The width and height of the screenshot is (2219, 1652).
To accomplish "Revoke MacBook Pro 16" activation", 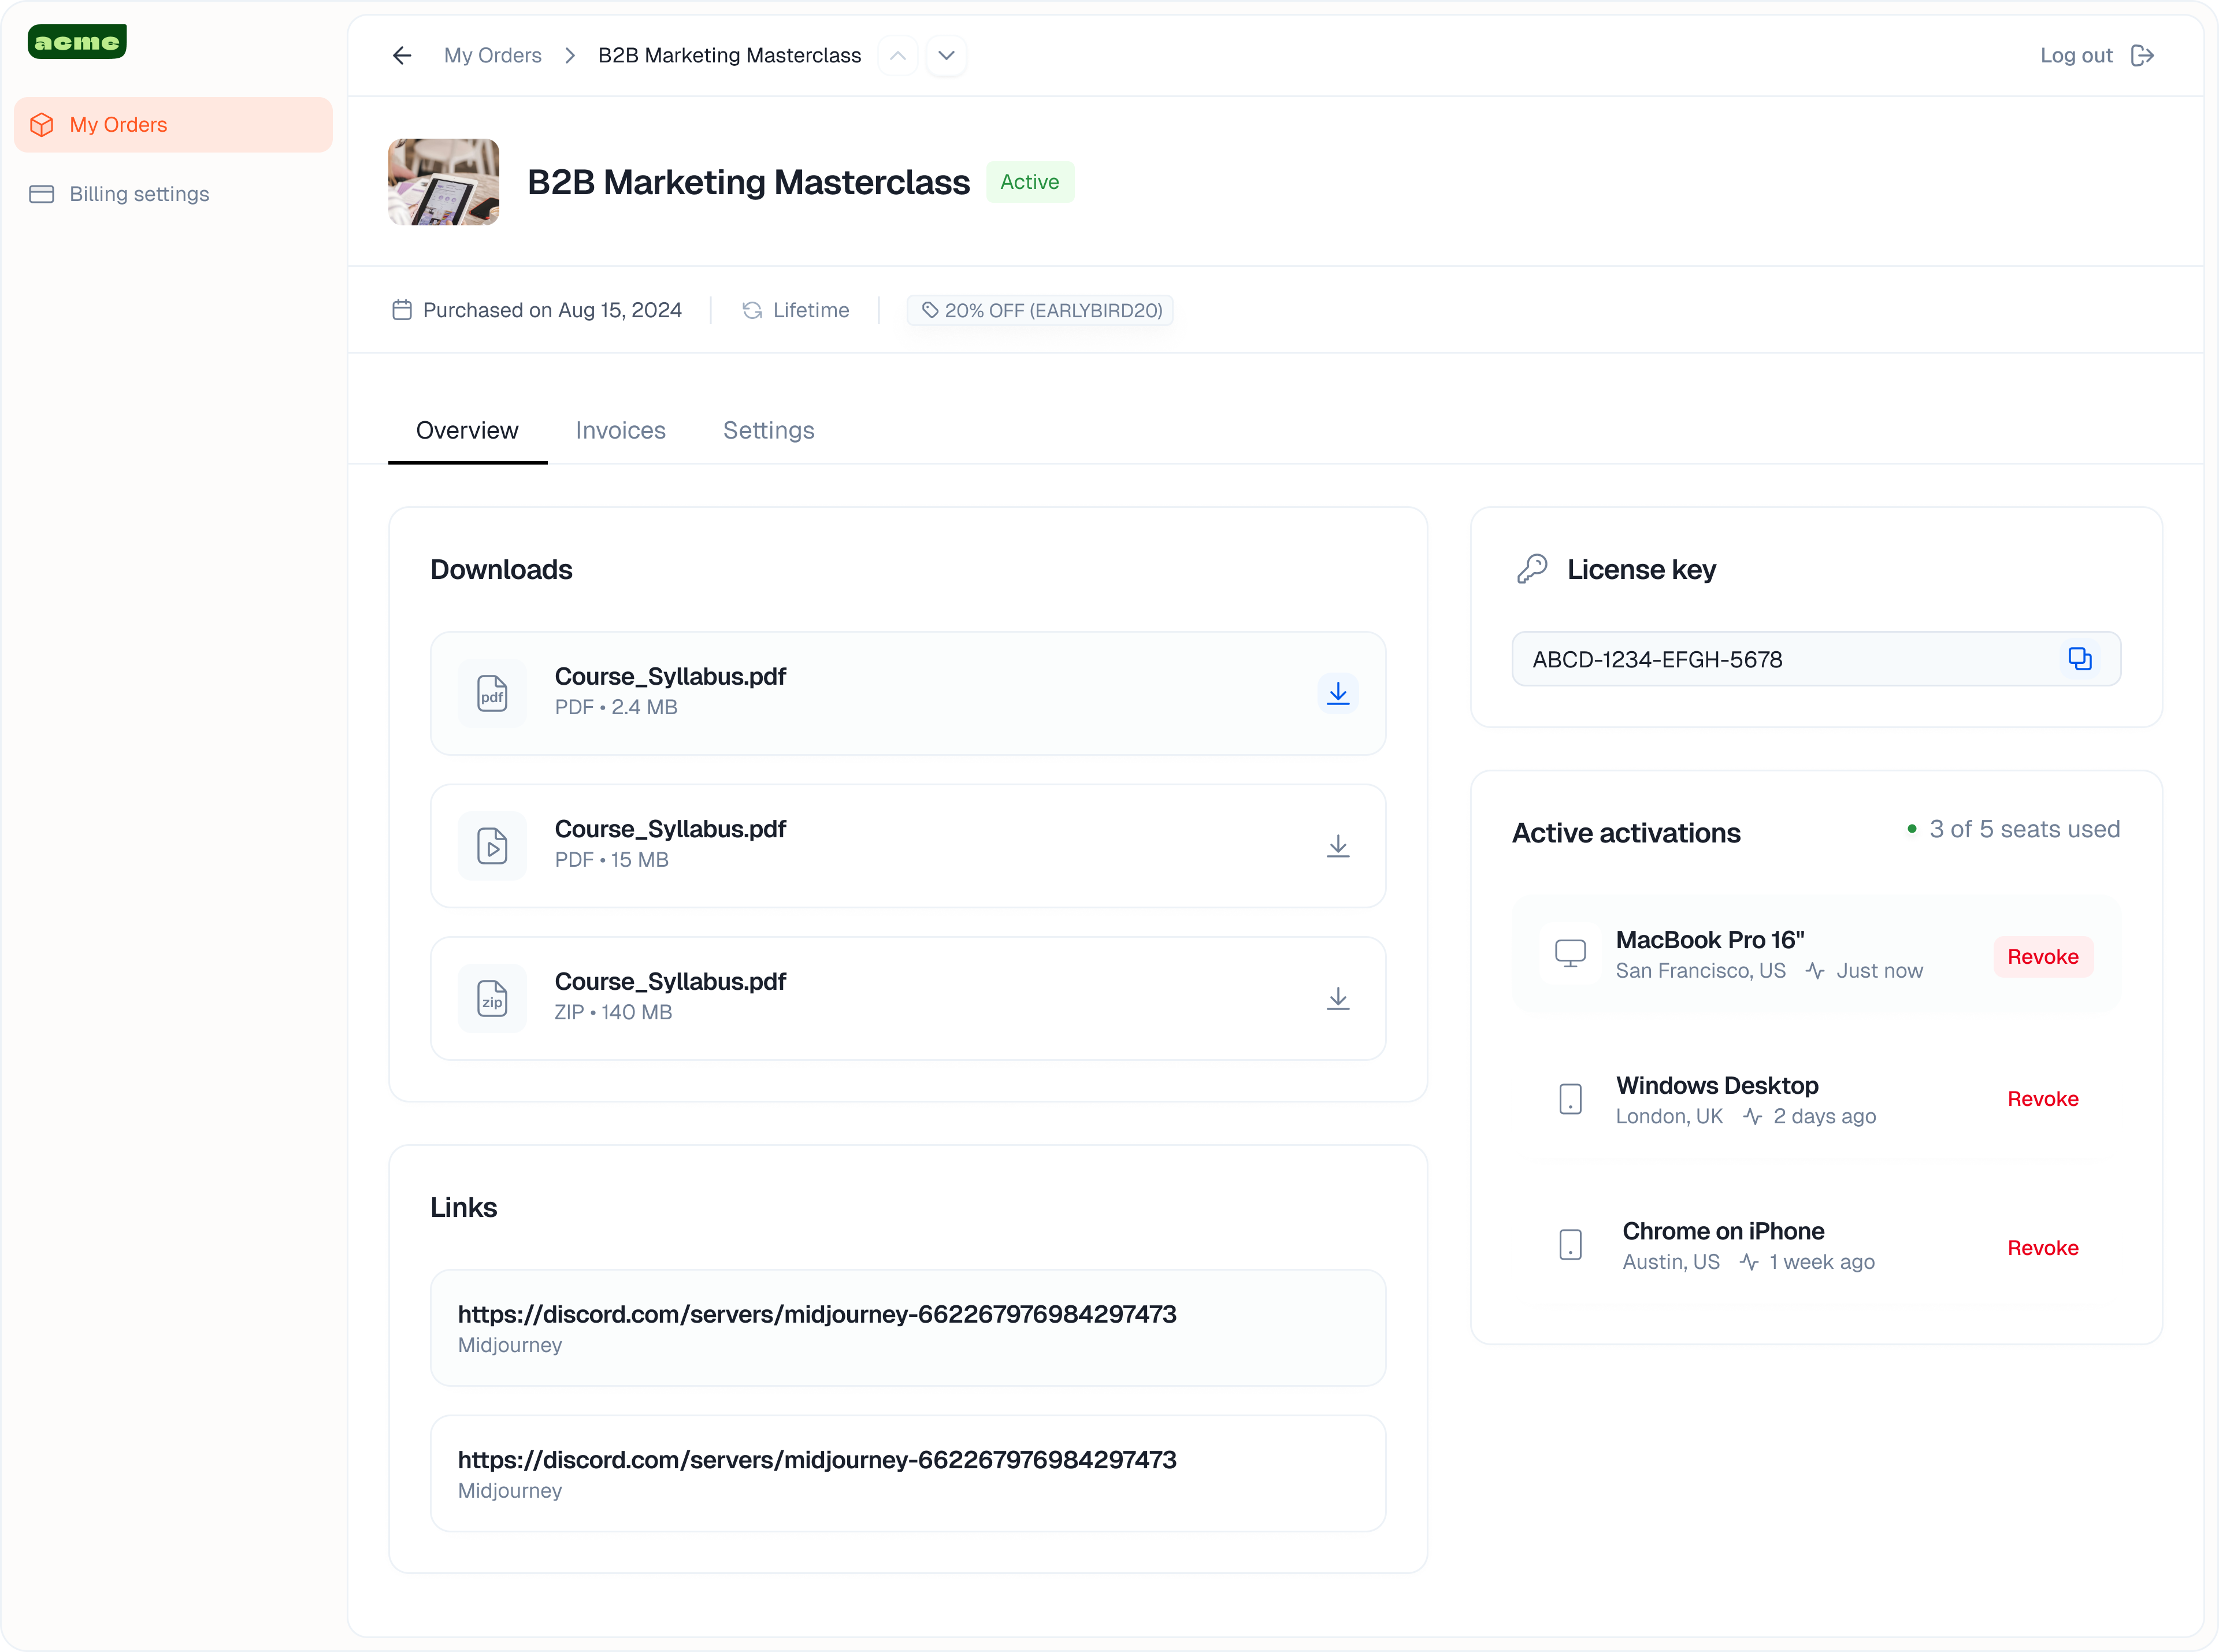I will pos(2042,957).
